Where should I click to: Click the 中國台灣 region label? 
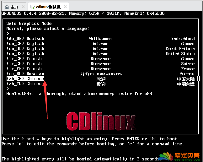pyautogui.click(x=186, y=84)
